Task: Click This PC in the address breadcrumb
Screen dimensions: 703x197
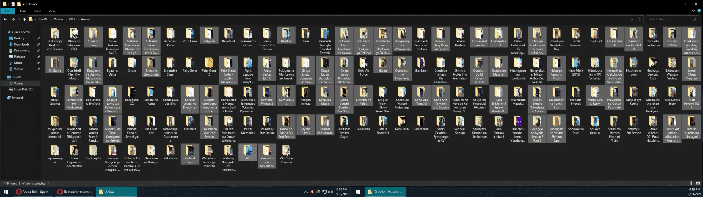Action: 43,19
